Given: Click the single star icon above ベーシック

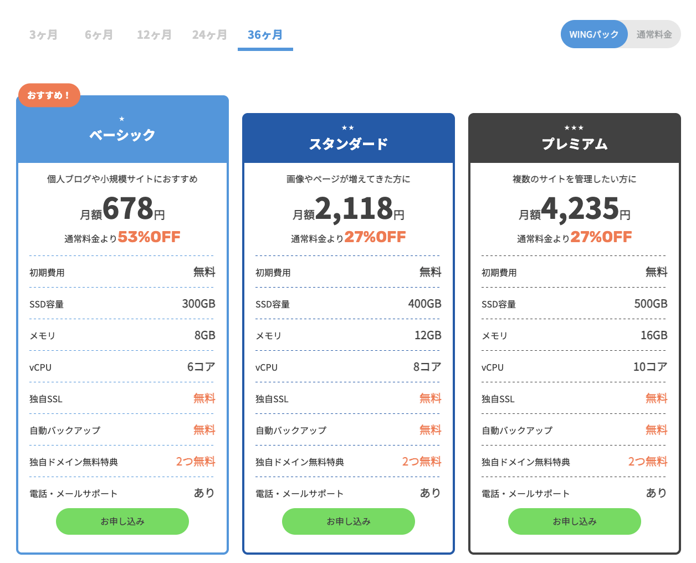Looking at the screenshot, I should click(122, 119).
